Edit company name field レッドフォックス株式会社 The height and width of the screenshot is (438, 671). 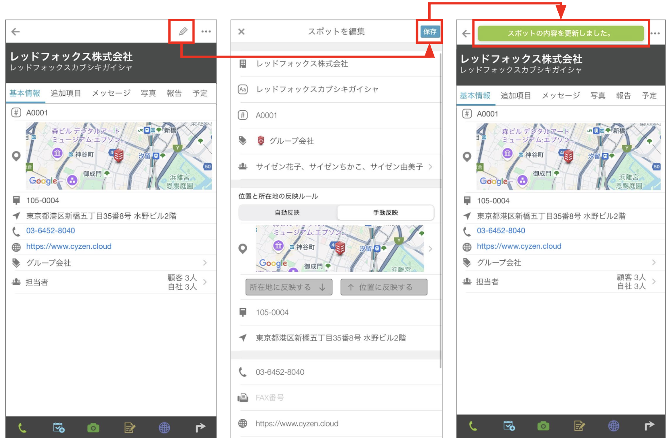[337, 64]
